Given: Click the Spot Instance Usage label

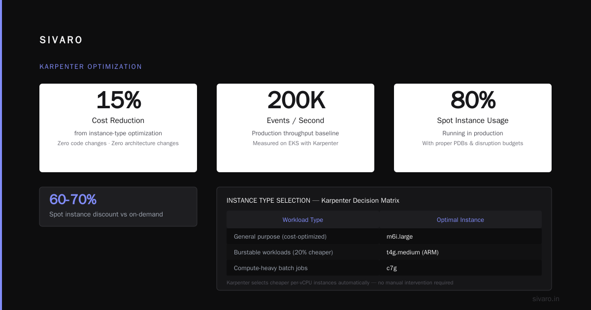Looking at the screenshot, I should (473, 121).
